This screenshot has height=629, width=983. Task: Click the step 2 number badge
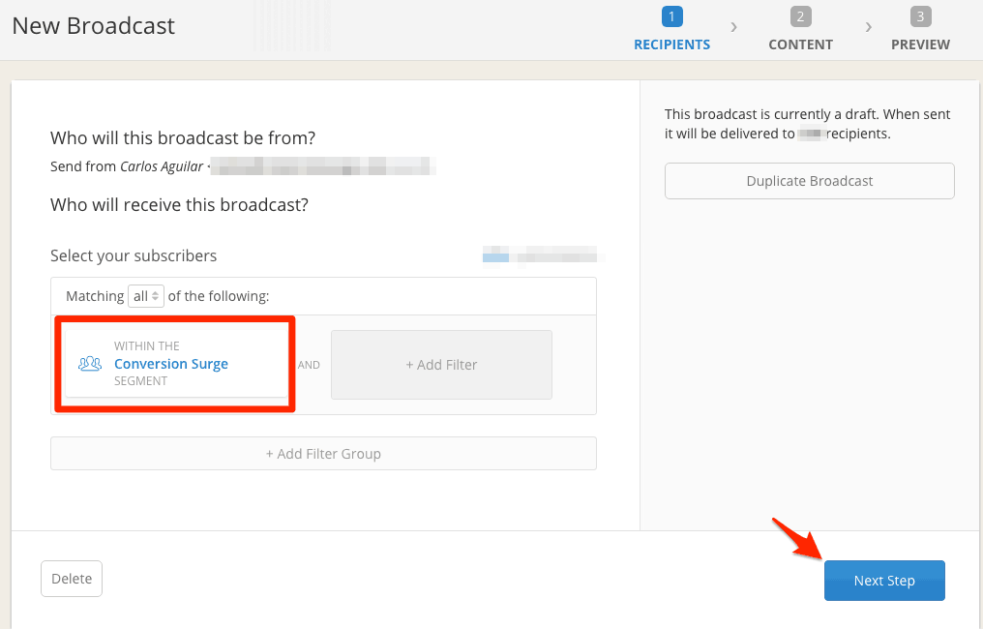800,16
